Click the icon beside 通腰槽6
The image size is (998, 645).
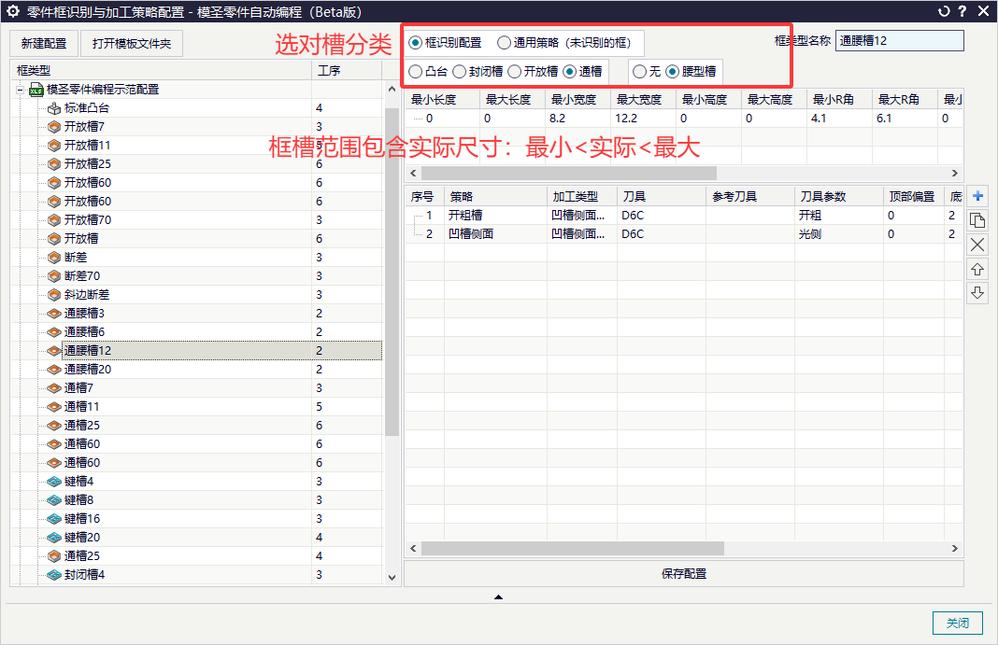(x=54, y=332)
